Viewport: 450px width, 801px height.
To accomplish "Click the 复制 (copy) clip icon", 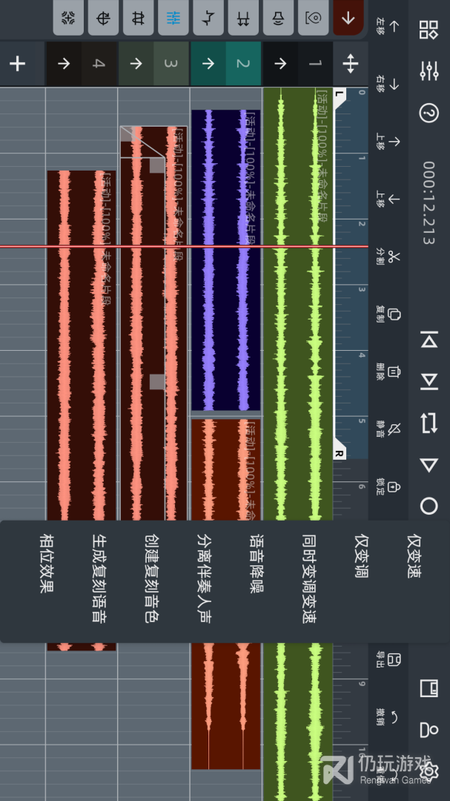I will click(393, 314).
